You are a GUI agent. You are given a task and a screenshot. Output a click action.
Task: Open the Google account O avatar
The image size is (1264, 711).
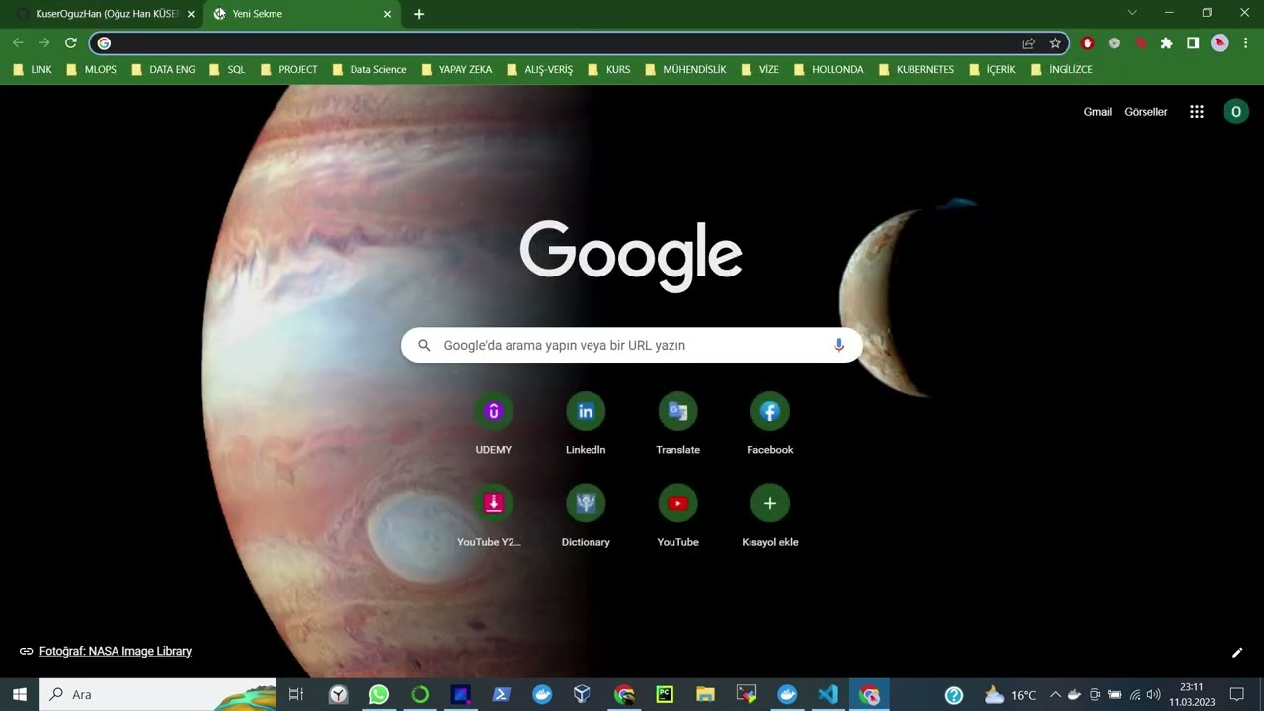1236,112
